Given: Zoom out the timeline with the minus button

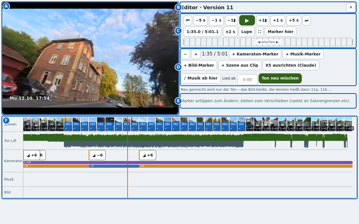Looking at the screenshot, I should (x=185, y=54).
